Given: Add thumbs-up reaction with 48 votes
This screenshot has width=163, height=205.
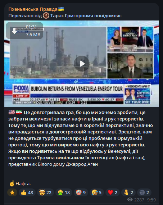Looking at the screenshot, I should 27,192.
